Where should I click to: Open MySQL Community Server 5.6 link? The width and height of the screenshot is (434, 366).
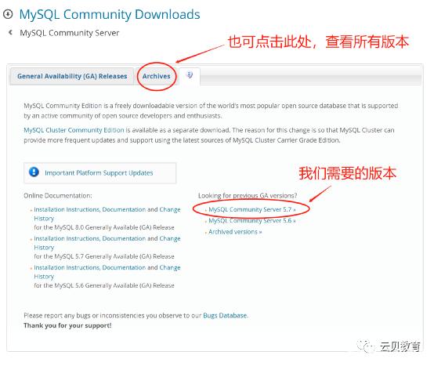[252, 221]
